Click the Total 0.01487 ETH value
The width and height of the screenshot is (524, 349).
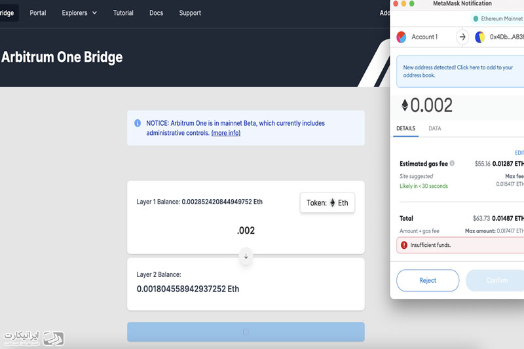[x=508, y=219]
